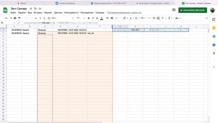Select column G header
Viewport: 218px width, 123px height.
coord(120,26)
